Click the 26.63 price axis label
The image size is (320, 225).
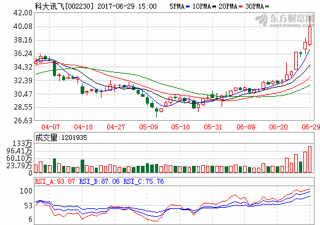coord(23,121)
